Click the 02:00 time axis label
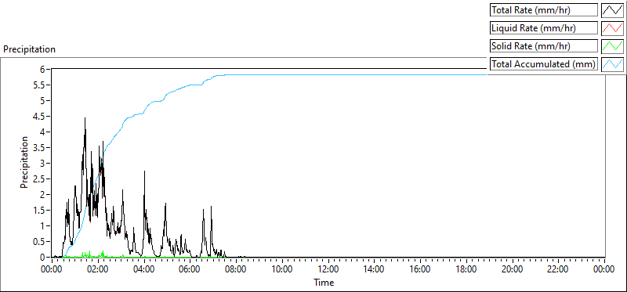The height and width of the screenshot is (292, 627). [97, 269]
